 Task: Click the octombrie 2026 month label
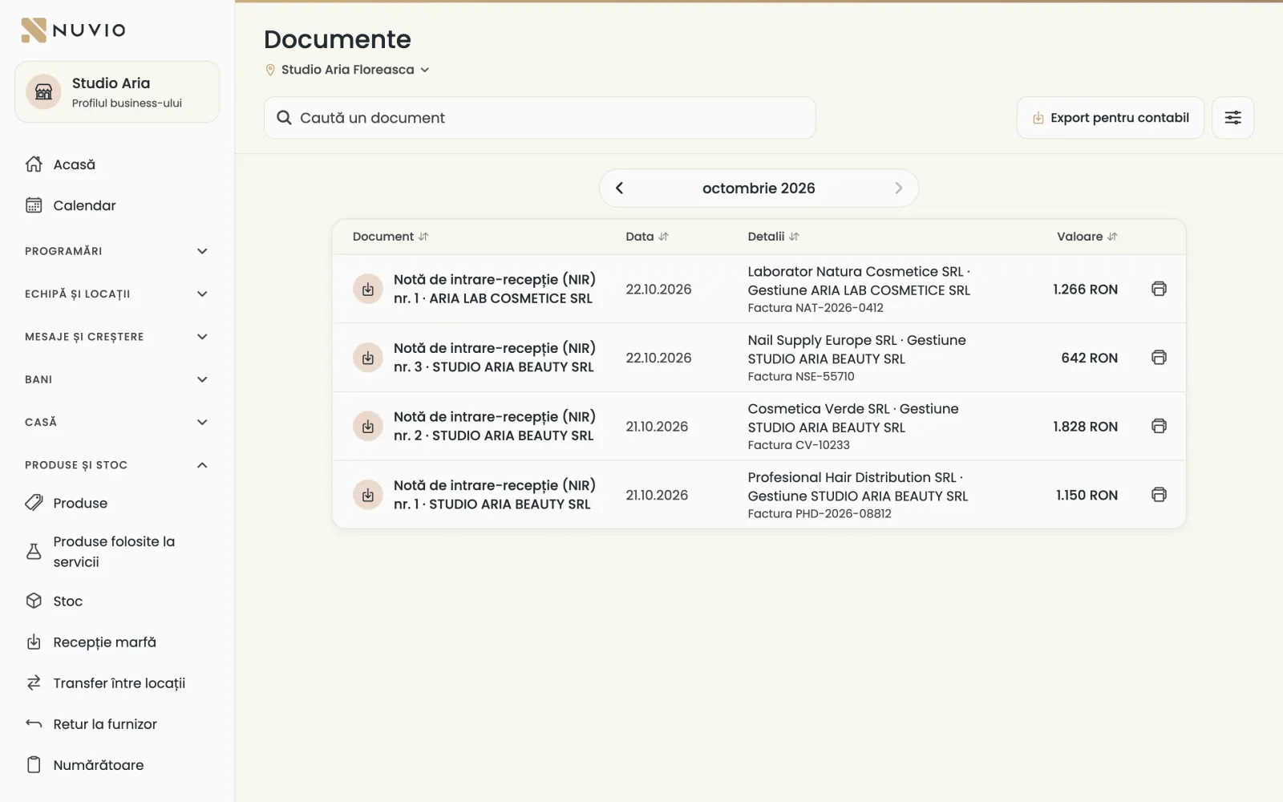click(x=759, y=188)
